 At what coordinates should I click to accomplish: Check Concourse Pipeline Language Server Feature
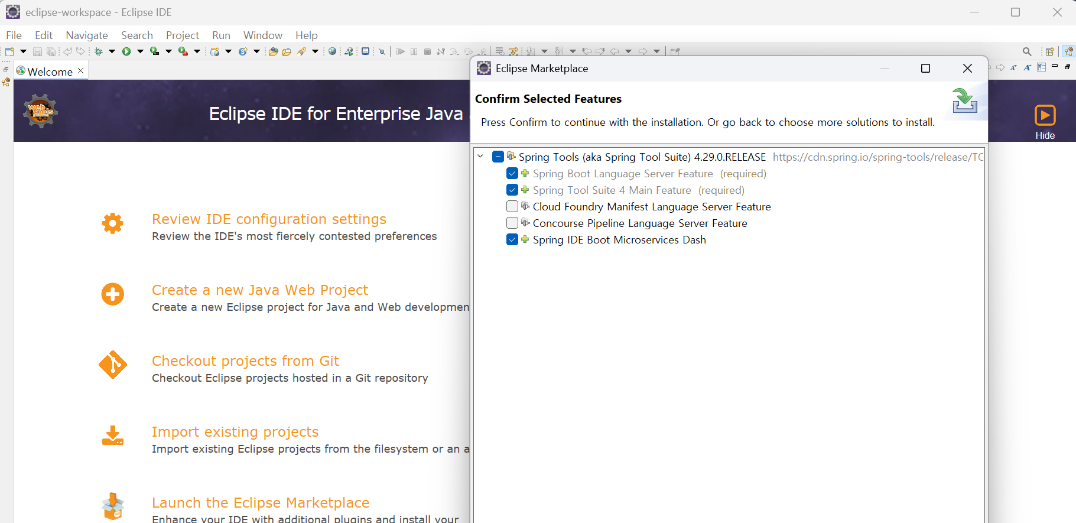[x=512, y=223]
